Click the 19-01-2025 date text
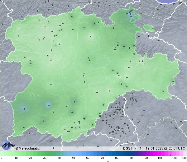Image resolution: width=187 pixels, height=162 pixels. click(154, 148)
